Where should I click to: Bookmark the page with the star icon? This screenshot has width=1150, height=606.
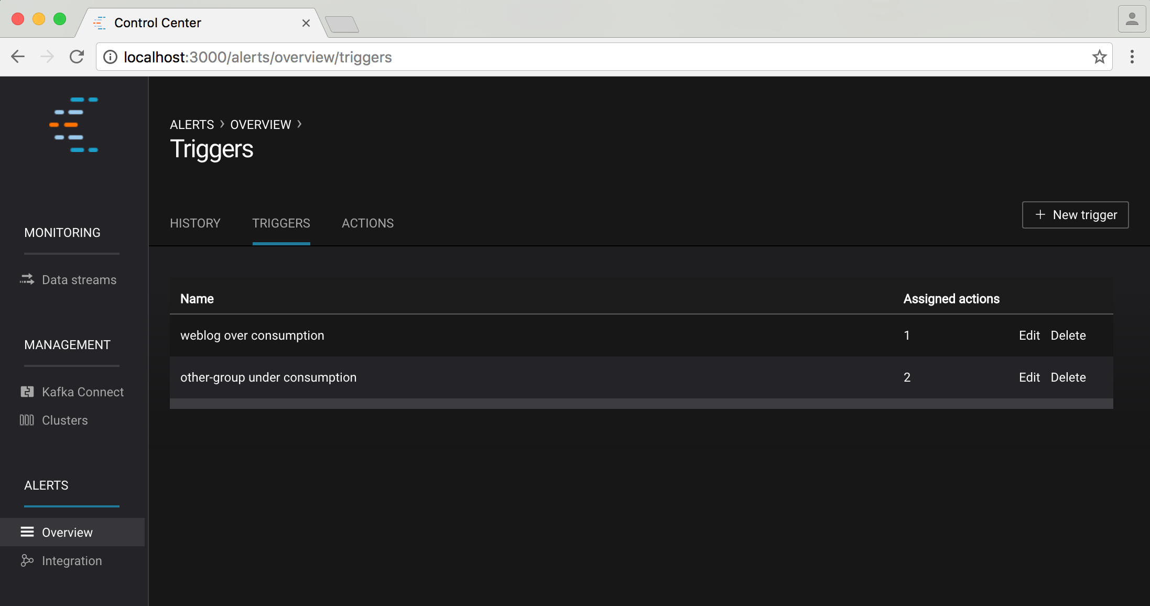1099,57
